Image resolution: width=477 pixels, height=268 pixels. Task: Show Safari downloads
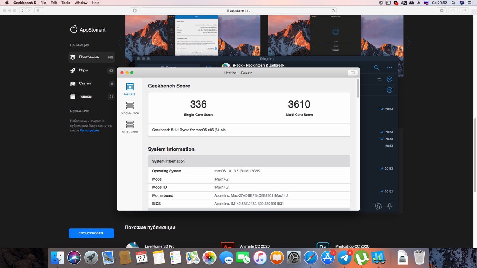coord(442,10)
